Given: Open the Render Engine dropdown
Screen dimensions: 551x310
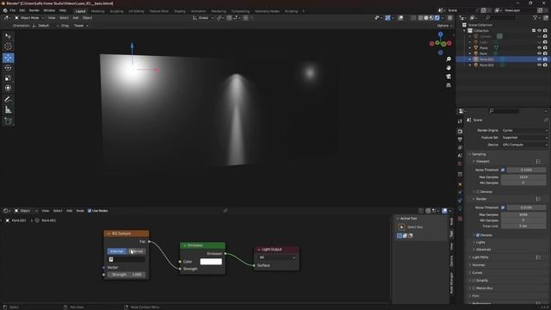Looking at the screenshot, I should click(x=524, y=130).
